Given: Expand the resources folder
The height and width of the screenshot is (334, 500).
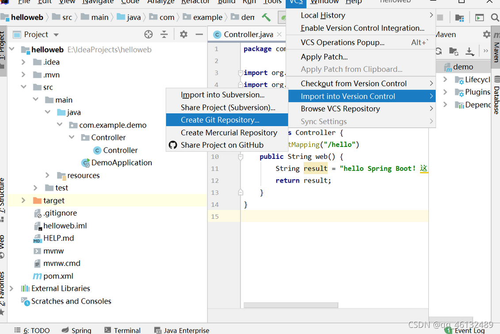Looking at the screenshot, I should [x=47, y=175].
